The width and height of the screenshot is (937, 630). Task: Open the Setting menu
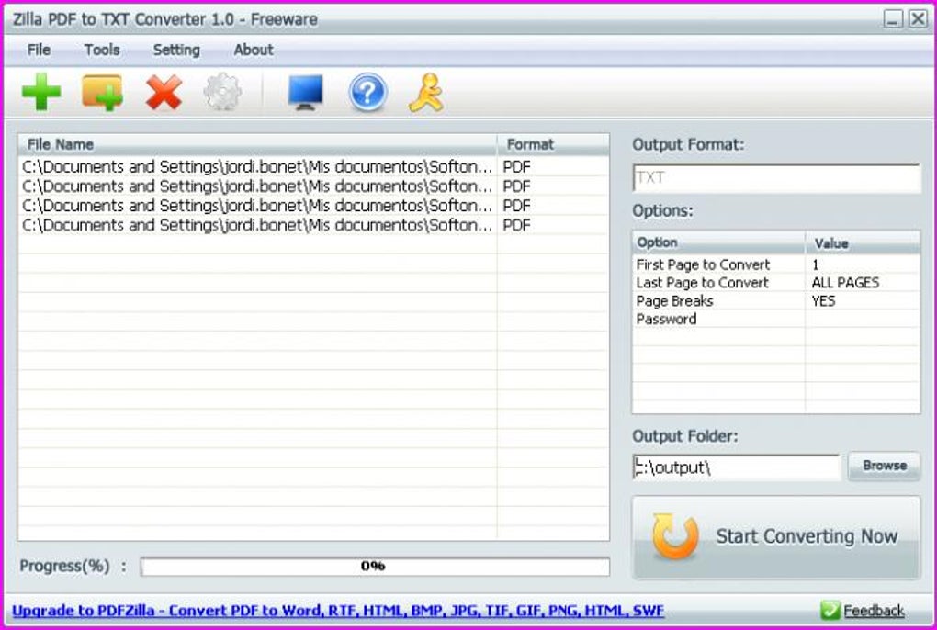(x=176, y=51)
